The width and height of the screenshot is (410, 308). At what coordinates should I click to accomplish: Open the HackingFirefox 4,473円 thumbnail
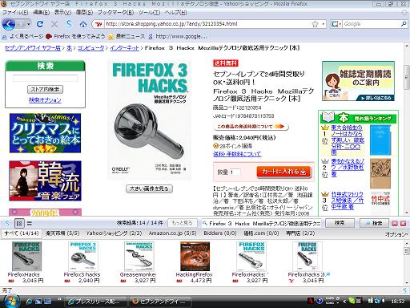(x=195, y=256)
